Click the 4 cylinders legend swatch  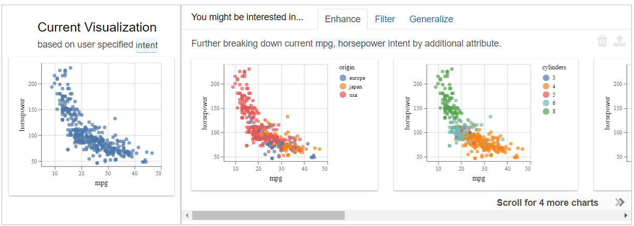[x=545, y=86]
